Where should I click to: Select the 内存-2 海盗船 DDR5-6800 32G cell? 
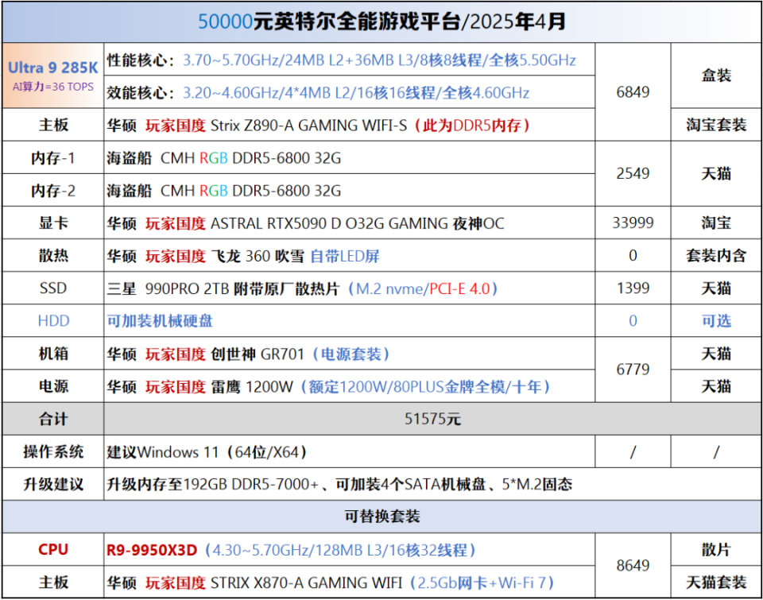[x=350, y=190]
